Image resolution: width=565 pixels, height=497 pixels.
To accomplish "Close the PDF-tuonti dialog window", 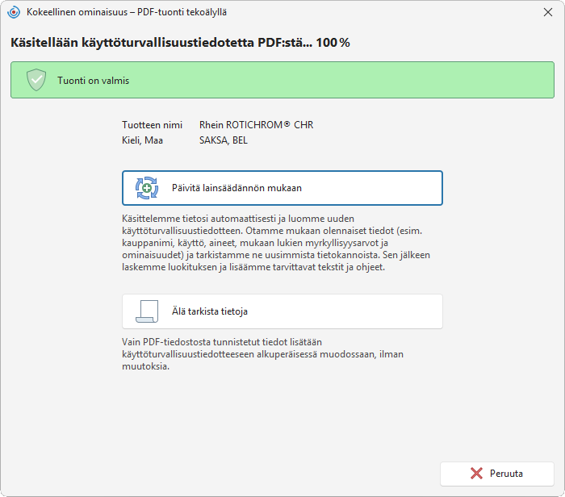I will (548, 12).
